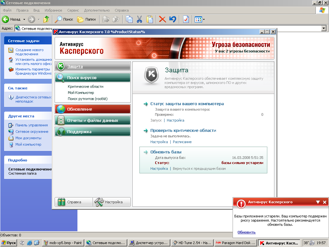The width and height of the screenshot is (329, 247).
Task: Open the Back button history dropdown arrow
Action: tap(24, 19)
